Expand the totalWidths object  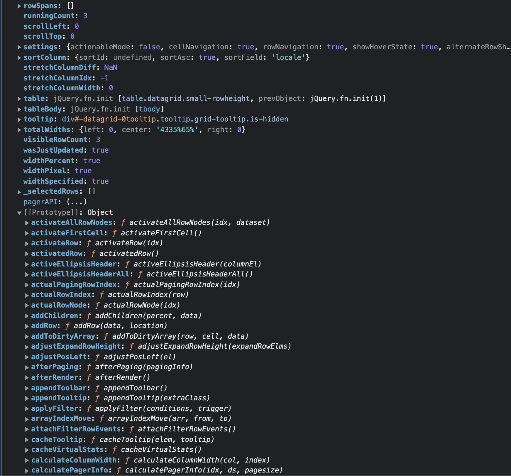pyautogui.click(x=19, y=130)
